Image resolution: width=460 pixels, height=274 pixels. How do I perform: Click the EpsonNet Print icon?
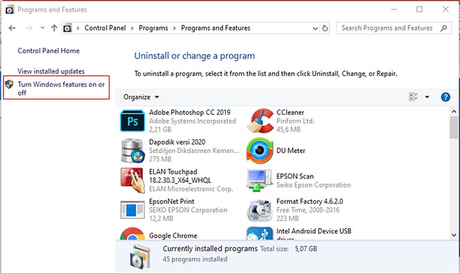click(x=132, y=209)
